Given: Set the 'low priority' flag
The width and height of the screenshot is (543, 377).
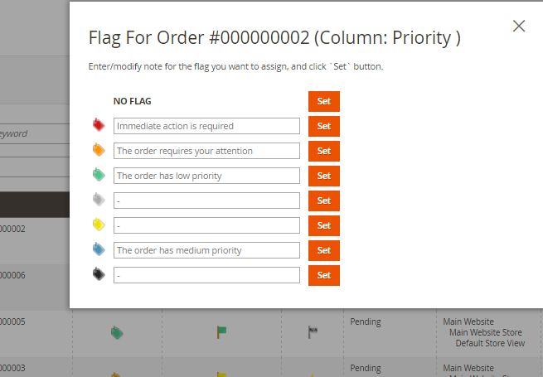Looking at the screenshot, I should click(324, 176).
